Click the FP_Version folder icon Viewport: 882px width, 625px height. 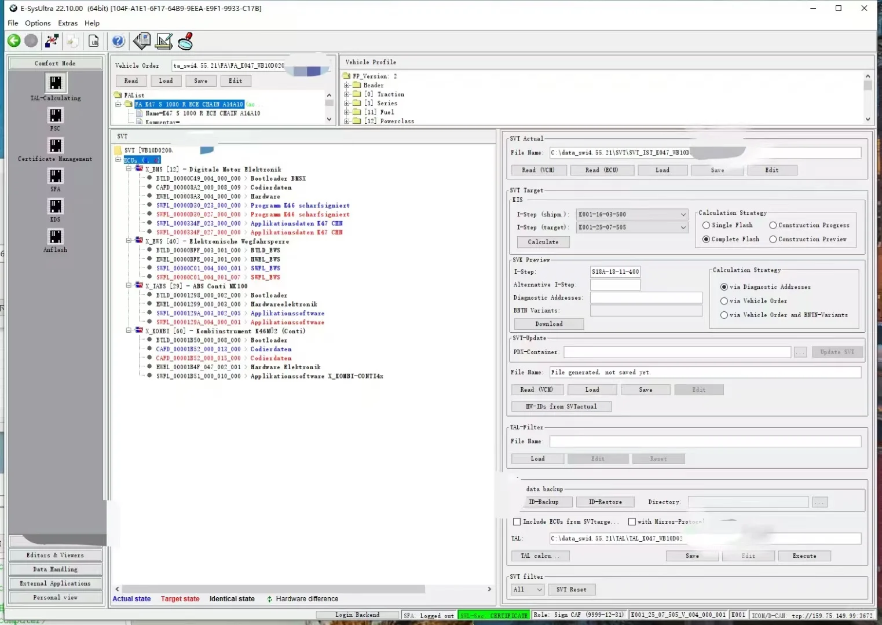347,76
